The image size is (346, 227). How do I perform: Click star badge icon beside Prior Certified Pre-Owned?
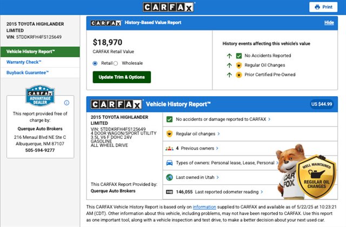[x=239, y=75]
